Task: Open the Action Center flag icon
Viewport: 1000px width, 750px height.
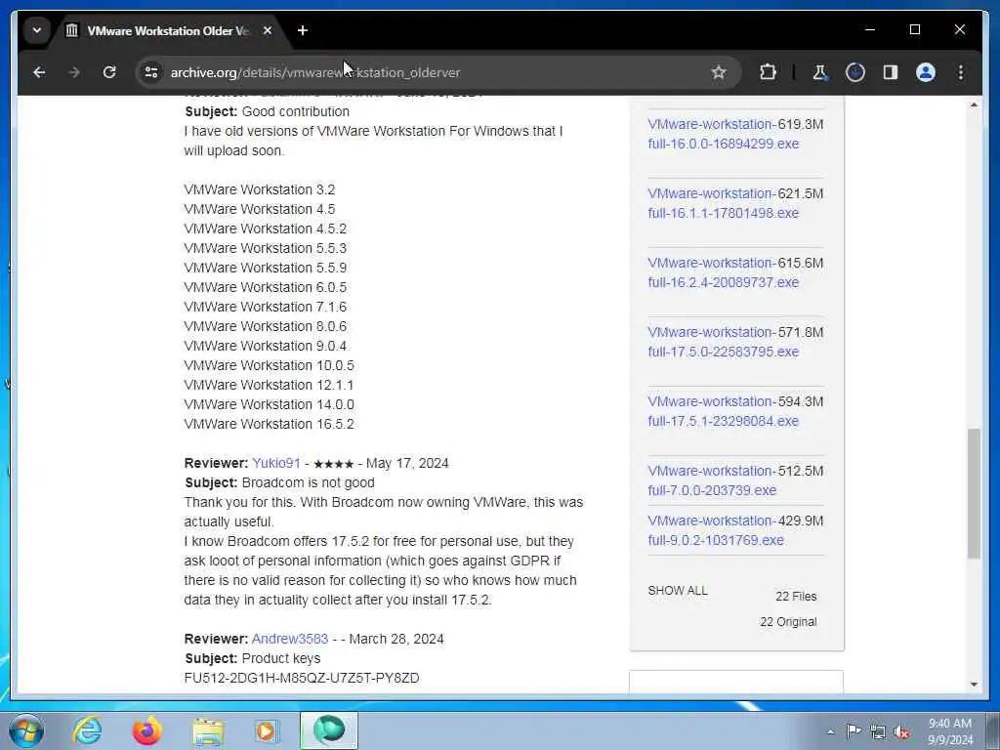Action: [x=854, y=730]
